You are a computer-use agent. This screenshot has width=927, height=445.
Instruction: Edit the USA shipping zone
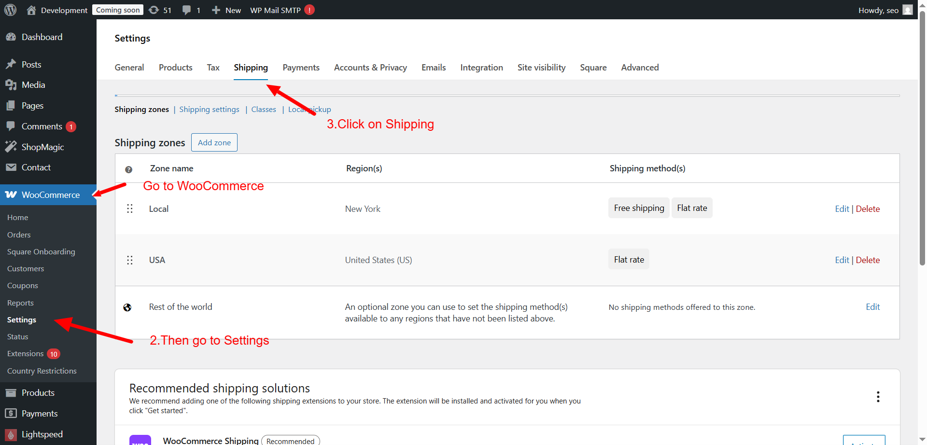(x=842, y=260)
